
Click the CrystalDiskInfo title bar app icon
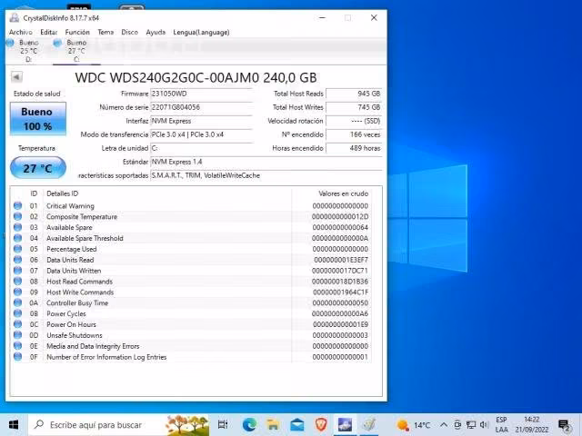tap(15, 18)
